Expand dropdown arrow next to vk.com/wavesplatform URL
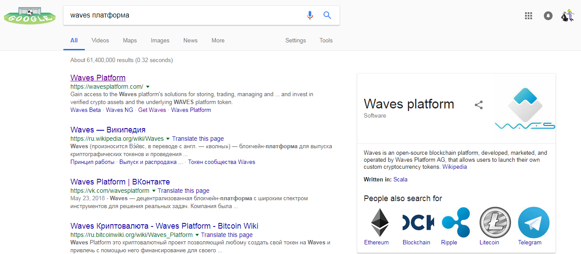 coord(153,191)
